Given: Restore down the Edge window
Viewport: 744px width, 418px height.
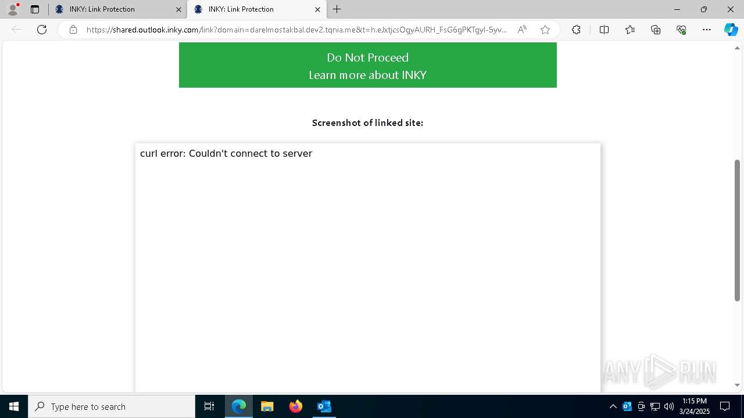Looking at the screenshot, I should click(704, 9).
